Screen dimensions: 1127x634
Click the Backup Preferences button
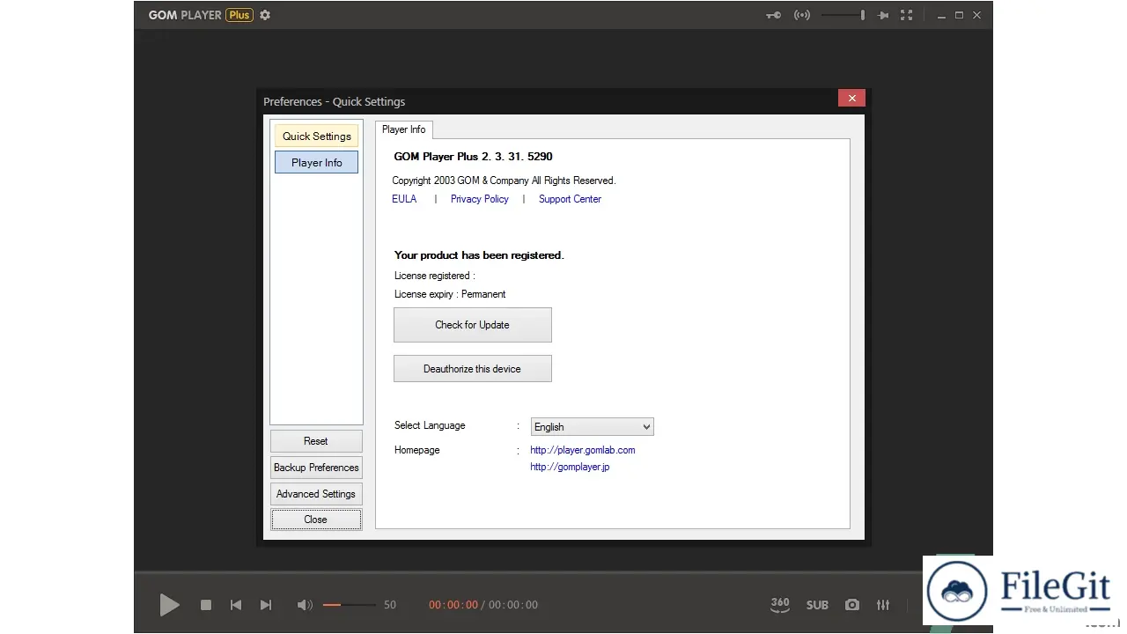[316, 468]
